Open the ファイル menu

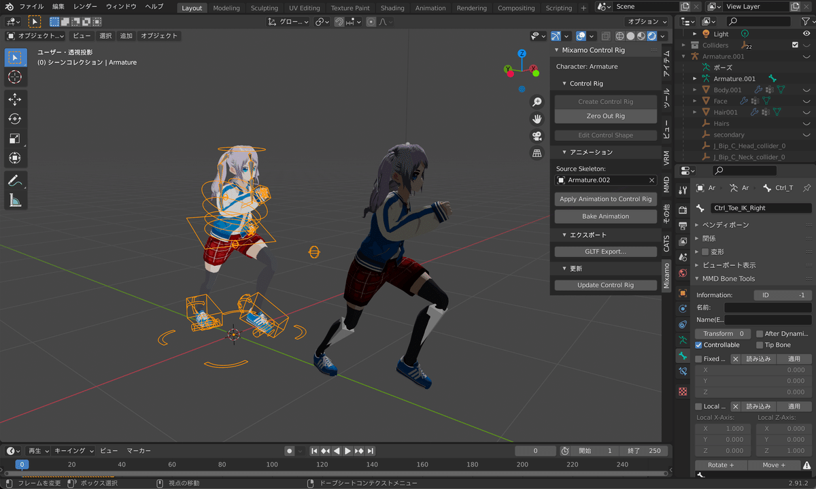coord(31,7)
